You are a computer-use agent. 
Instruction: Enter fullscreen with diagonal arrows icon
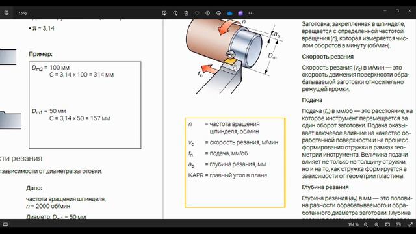point(410,224)
